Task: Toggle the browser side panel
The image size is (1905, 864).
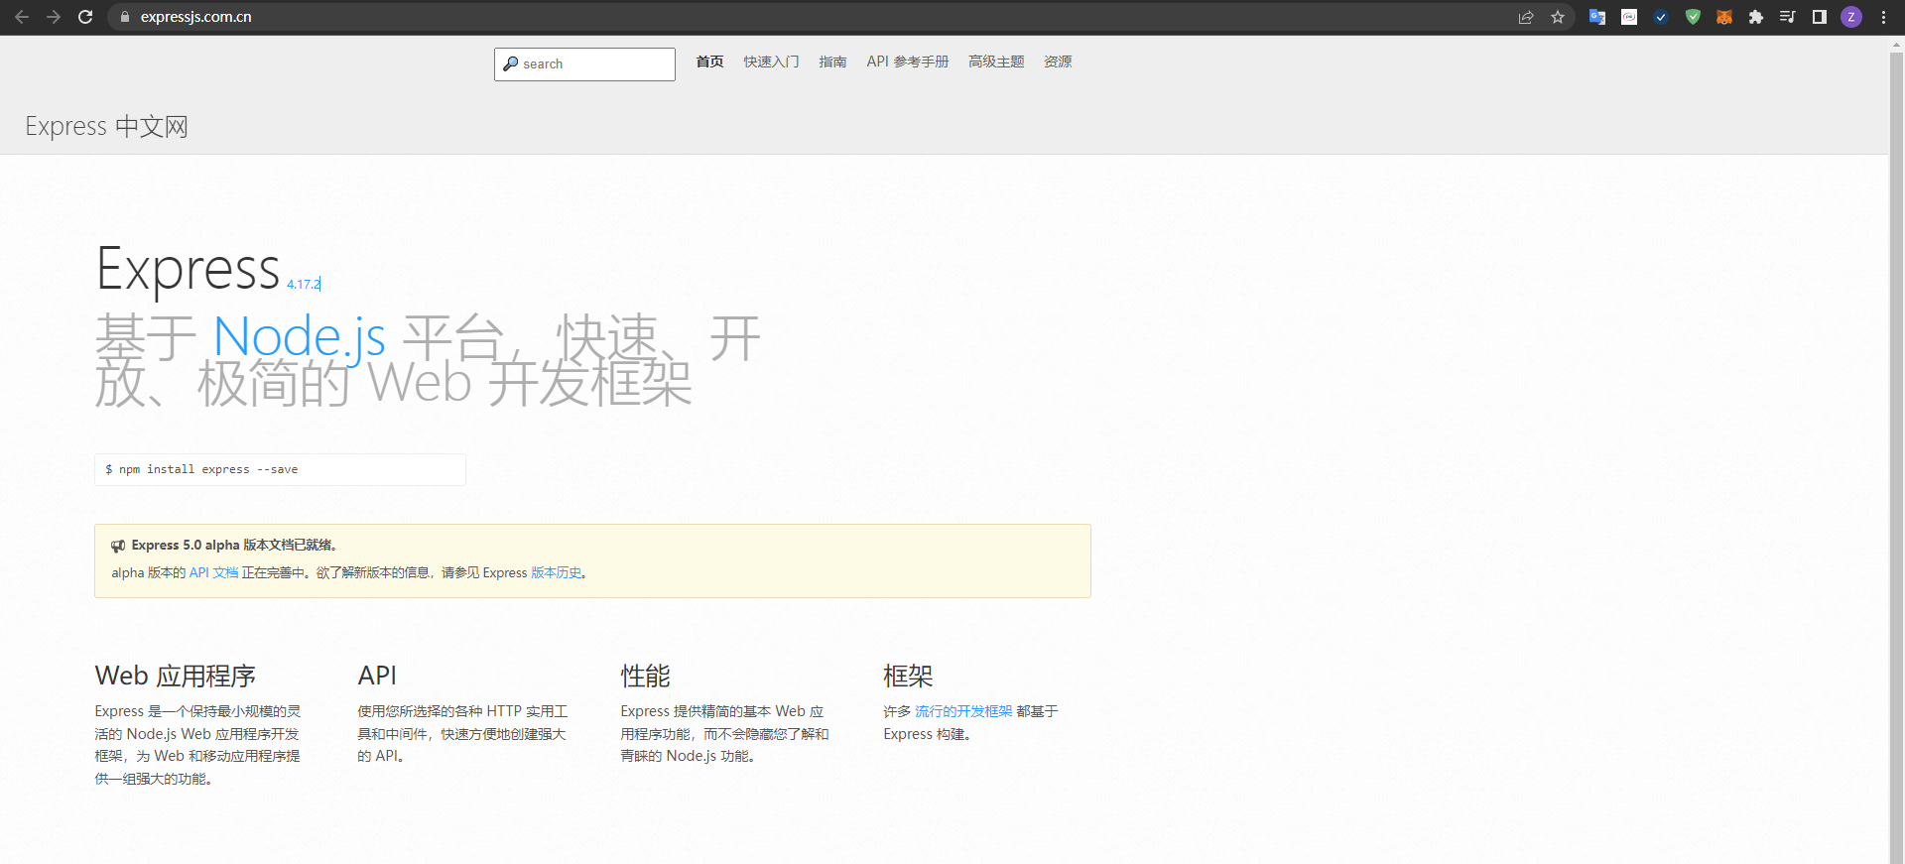Action: point(1820,17)
